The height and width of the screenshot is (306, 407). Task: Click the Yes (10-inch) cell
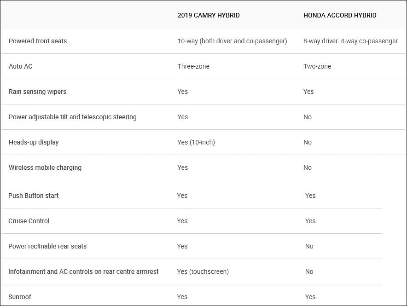point(196,142)
